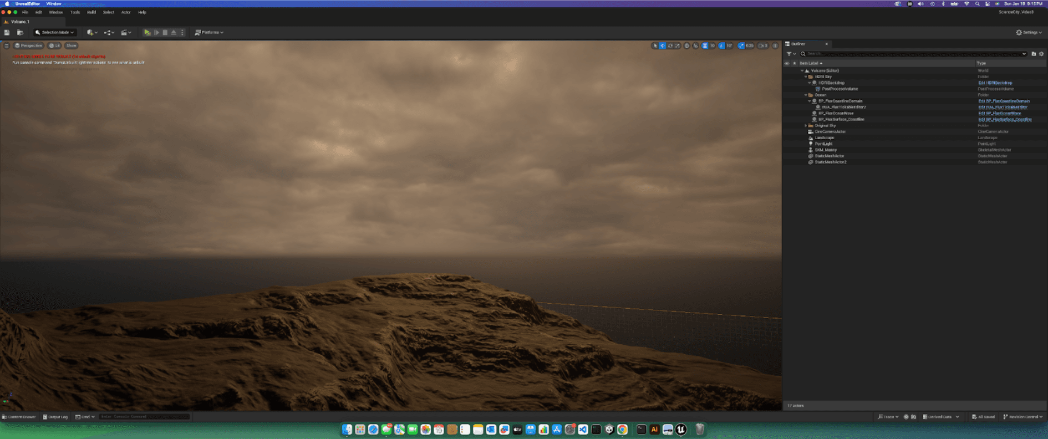
Task: Open the viewport hamburger menu
Action: pos(7,46)
